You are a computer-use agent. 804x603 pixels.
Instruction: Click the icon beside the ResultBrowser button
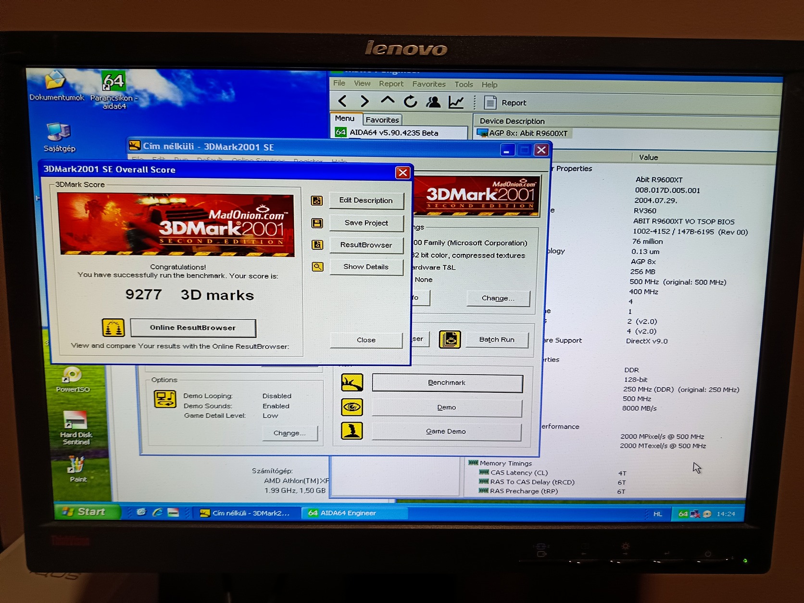coord(317,245)
